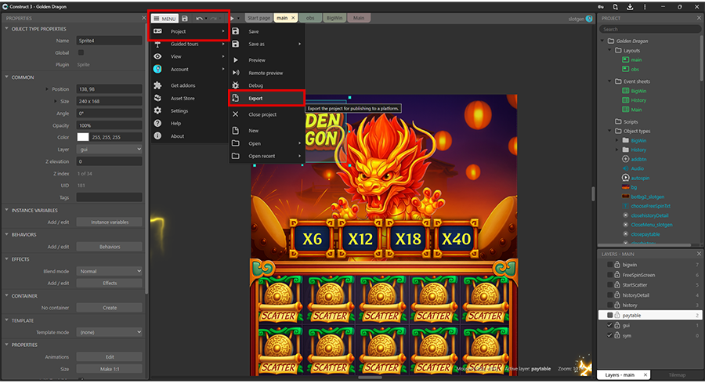Click the Get addons puzzle icon
This screenshot has height=383, width=705.
[x=157, y=85]
